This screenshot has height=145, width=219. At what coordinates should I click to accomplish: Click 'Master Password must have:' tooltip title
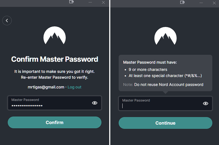pyautogui.click(x=150, y=62)
